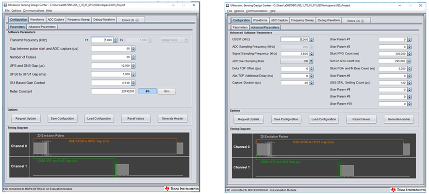Click Save Configuration in left window
429x194 pixels.
[63, 119]
